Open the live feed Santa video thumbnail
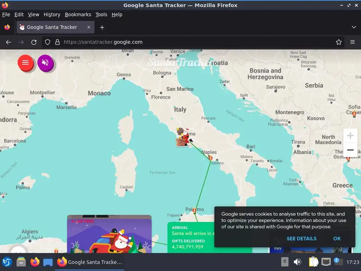 pos(109,234)
